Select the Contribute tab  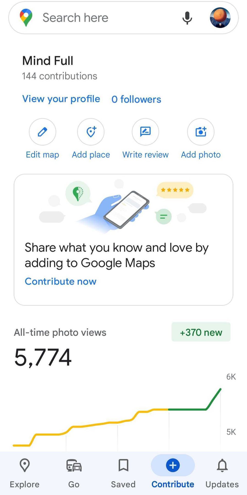point(173,473)
